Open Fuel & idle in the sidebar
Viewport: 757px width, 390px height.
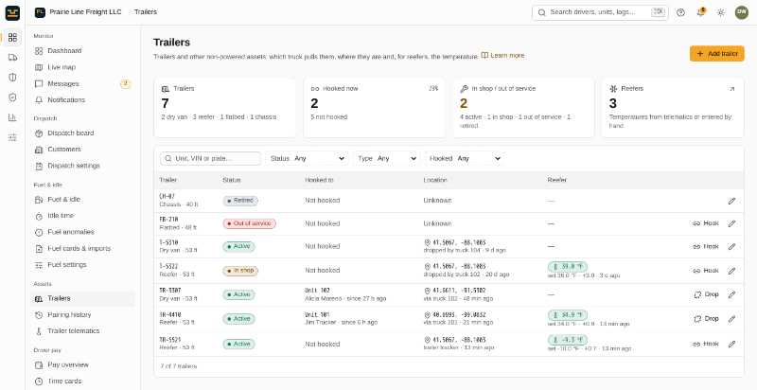pos(82,200)
